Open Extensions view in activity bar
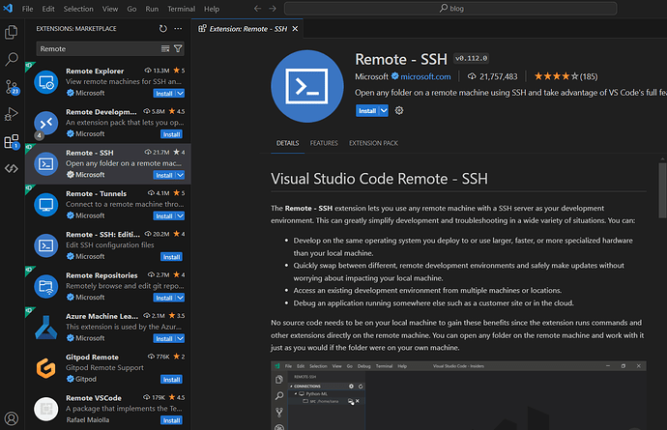Viewport: 667px width, 430px height. click(x=12, y=141)
